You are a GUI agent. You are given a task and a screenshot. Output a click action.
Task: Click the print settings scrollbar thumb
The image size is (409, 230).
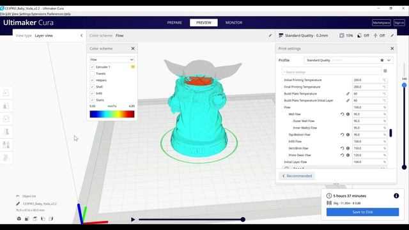point(390,133)
